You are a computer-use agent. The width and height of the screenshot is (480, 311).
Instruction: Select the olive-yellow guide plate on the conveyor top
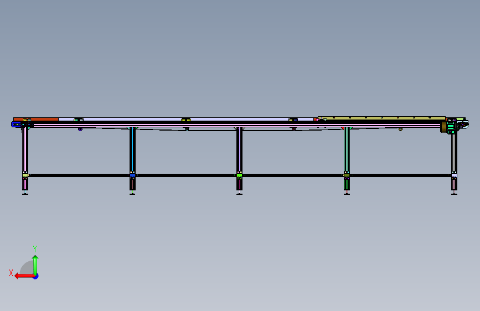coord(381,118)
